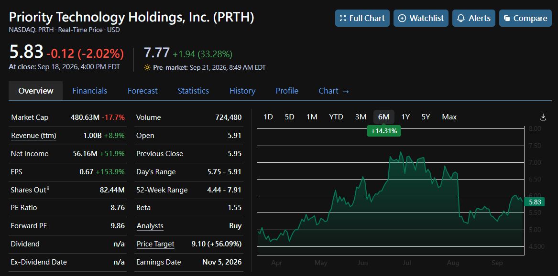This screenshot has width=558, height=276.
Task: Click the 52-Week Range value 4.44 - 7.91
Action: 224,190
